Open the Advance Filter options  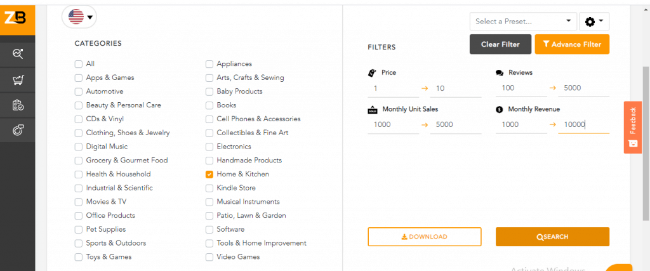[x=571, y=44]
